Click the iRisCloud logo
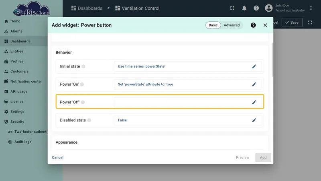Viewport: 321px width, 181px height. point(31,9)
